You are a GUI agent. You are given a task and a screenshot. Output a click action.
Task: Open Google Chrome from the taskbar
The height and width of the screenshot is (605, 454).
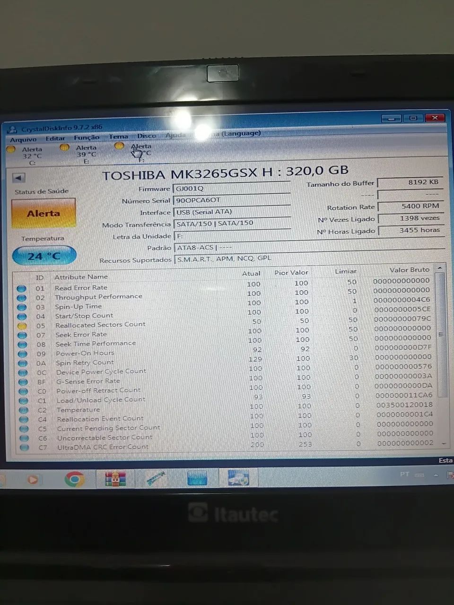(x=74, y=480)
